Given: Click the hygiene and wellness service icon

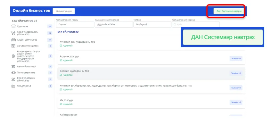Looking at the screenshot, I should [x=13, y=56].
